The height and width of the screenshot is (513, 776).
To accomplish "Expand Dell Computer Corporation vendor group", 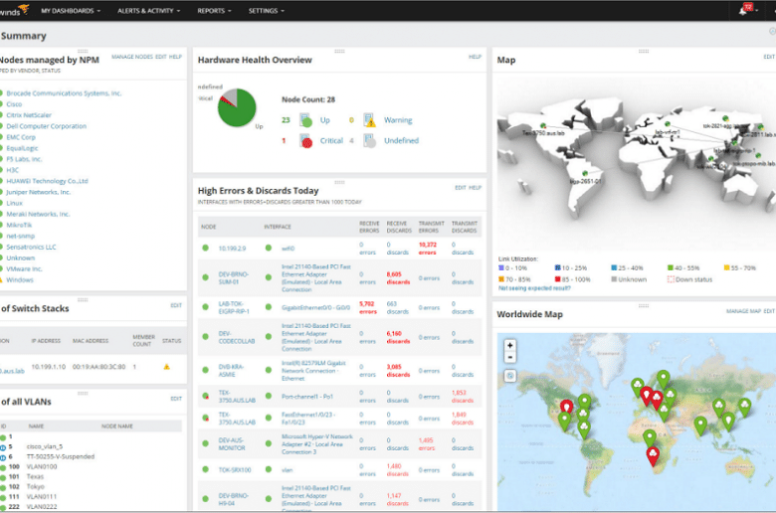I will (46, 126).
